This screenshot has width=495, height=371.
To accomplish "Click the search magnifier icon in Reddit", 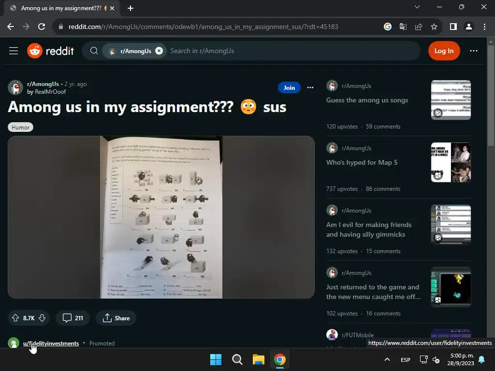I will [94, 51].
